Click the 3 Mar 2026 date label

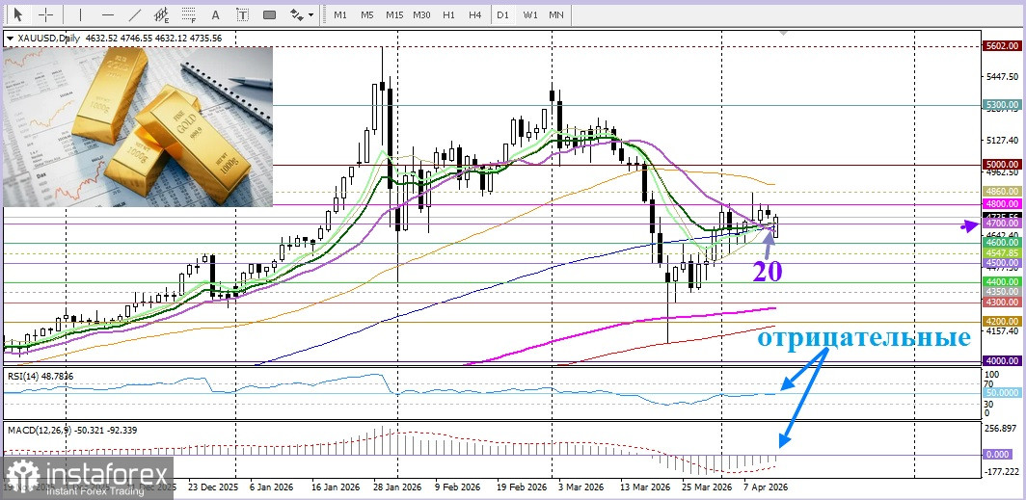click(581, 487)
